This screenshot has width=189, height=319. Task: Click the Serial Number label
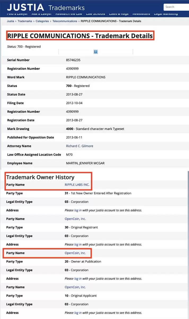pyautogui.click(x=18, y=60)
